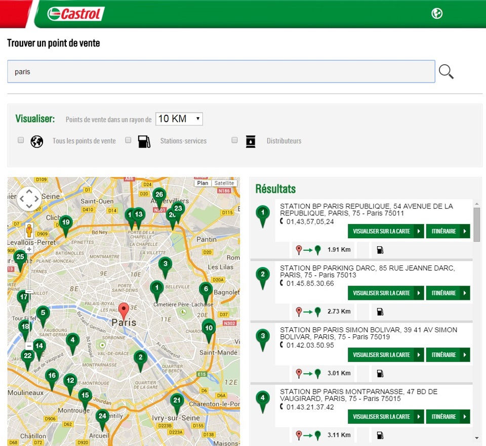Select map marker 19
Screen dimensions: 486x446
pyautogui.click(x=66, y=226)
